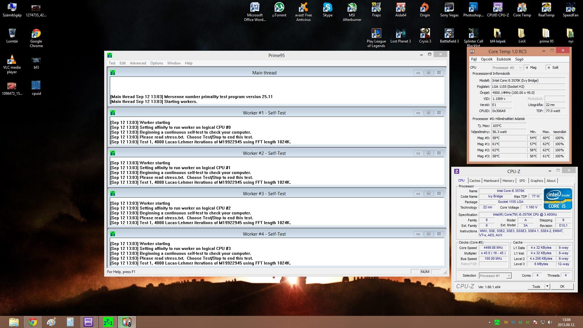Switch to the SPD tab in CPU-Z
The width and height of the screenshot is (583, 328).
[x=522, y=181]
